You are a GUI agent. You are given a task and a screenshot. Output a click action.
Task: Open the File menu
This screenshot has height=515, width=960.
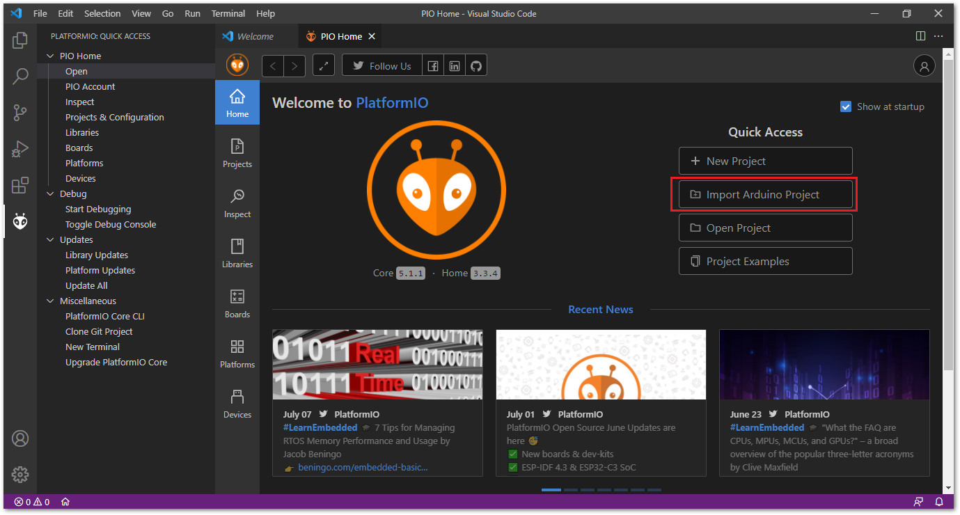pyautogui.click(x=40, y=13)
